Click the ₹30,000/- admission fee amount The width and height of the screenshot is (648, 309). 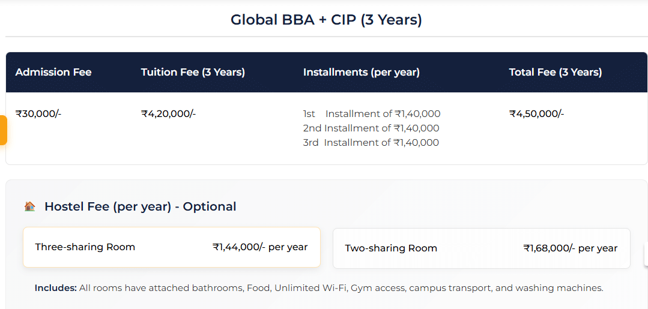tap(38, 113)
